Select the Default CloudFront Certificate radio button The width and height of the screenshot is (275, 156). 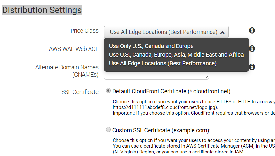point(108,91)
